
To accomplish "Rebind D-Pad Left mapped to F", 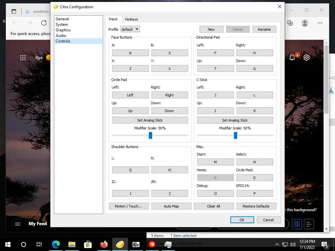I will (x=215, y=53).
